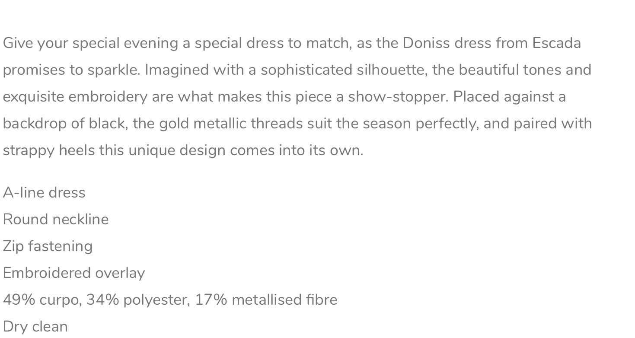This screenshot has height=338, width=635.
Task: Click the '49% curpo' composition text
Action: (41, 300)
